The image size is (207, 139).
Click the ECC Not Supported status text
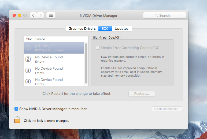49,50
